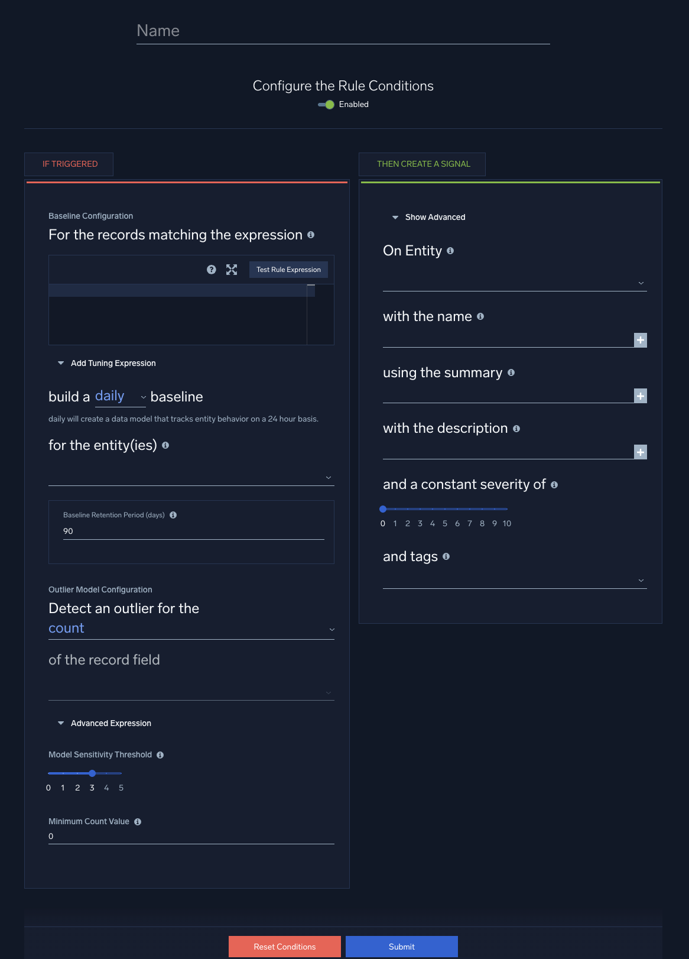689x959 pixels.
Task: Select the IF TRIGGERED tab
Action: click(x=70, y=164)
